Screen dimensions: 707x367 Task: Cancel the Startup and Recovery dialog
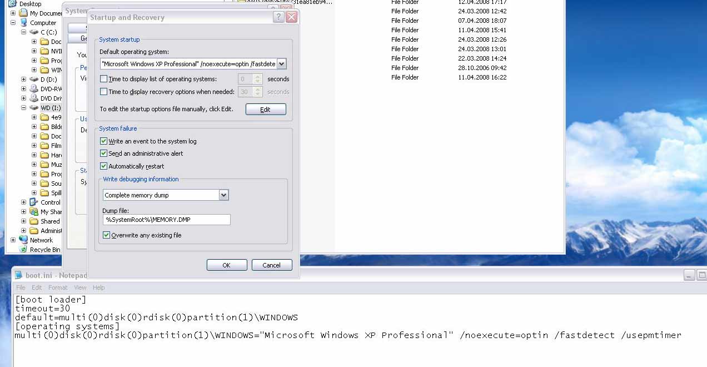click(272, 265)
